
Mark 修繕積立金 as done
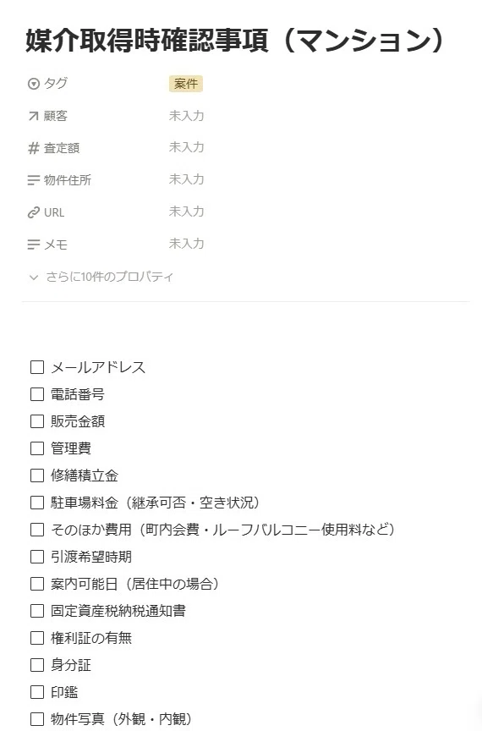click(37, 475)
